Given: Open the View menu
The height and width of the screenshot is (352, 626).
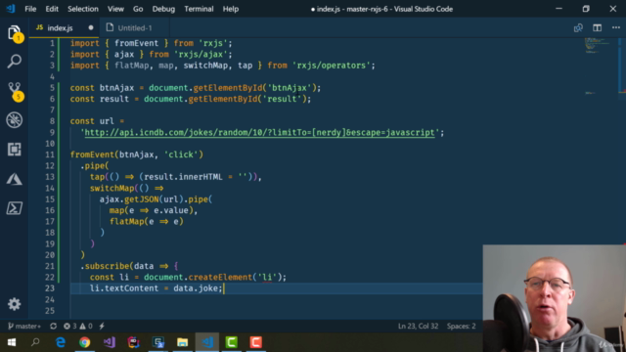Looking at the screenshot, I should [x=115, y=9].
